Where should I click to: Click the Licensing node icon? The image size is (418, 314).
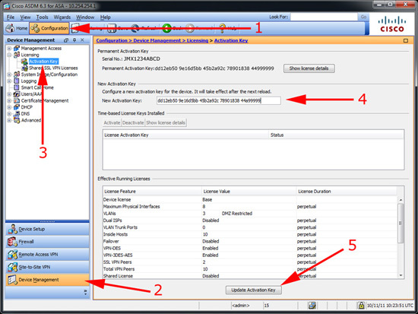[x=17, y=55]
